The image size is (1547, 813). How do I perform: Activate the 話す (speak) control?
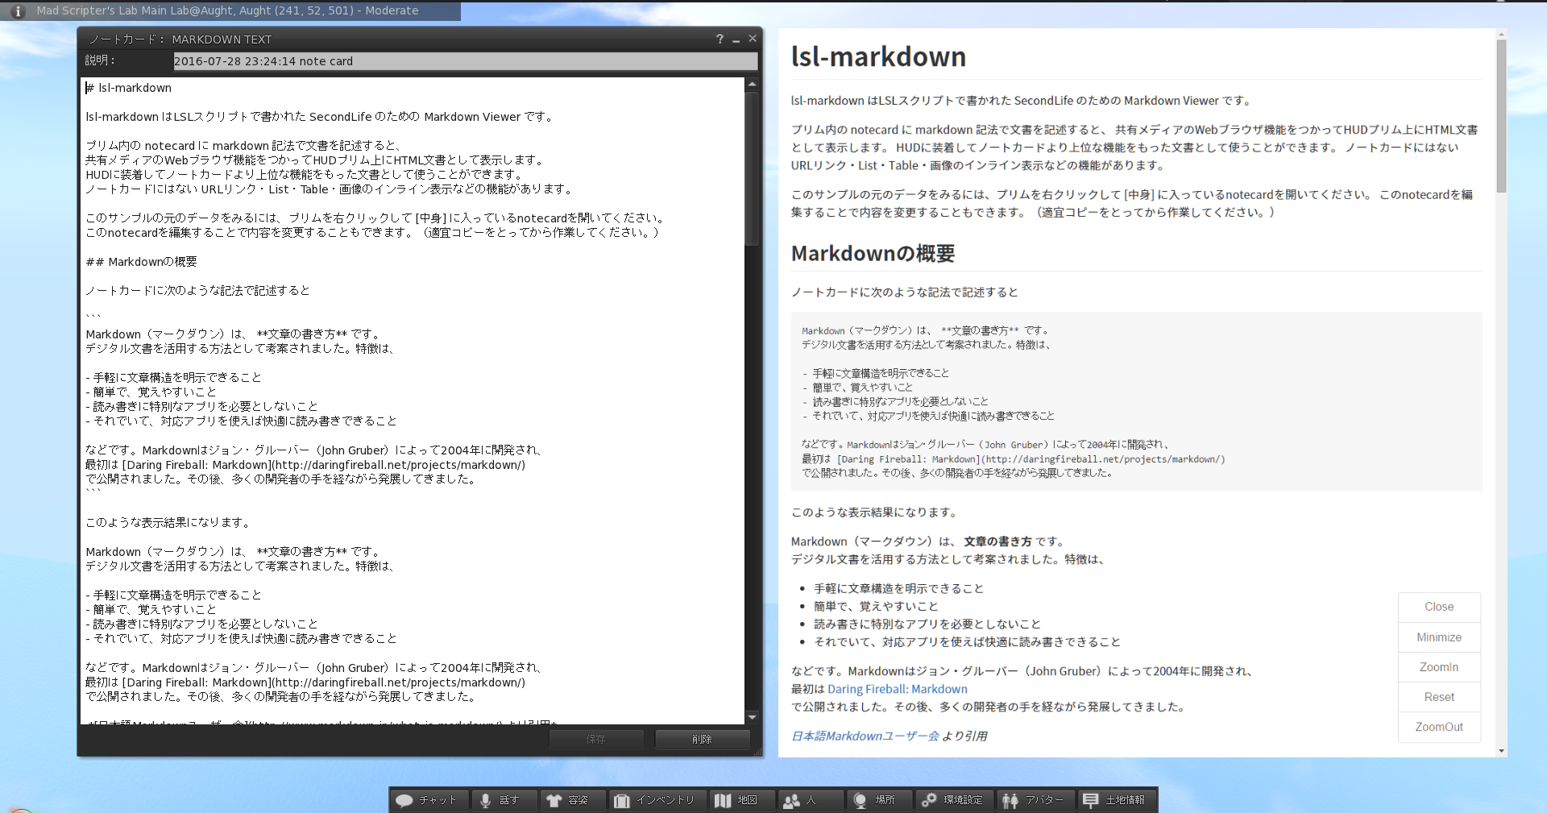click(504, 800)
